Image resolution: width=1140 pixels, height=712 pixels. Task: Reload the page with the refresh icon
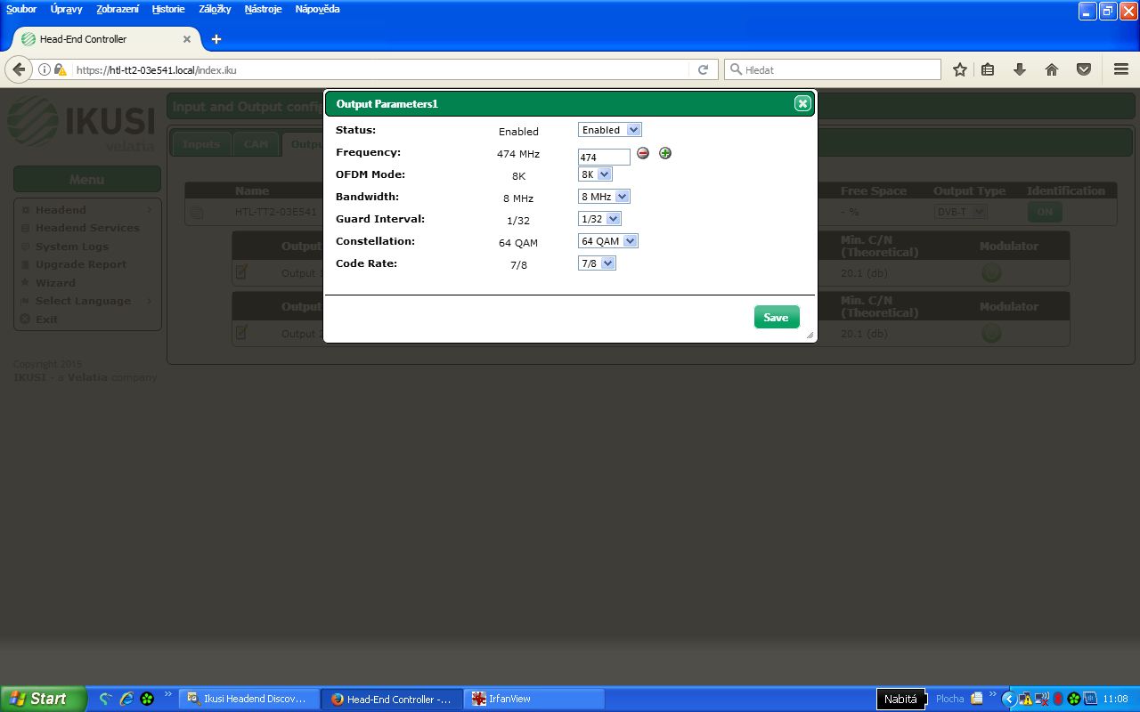[703, 69]
